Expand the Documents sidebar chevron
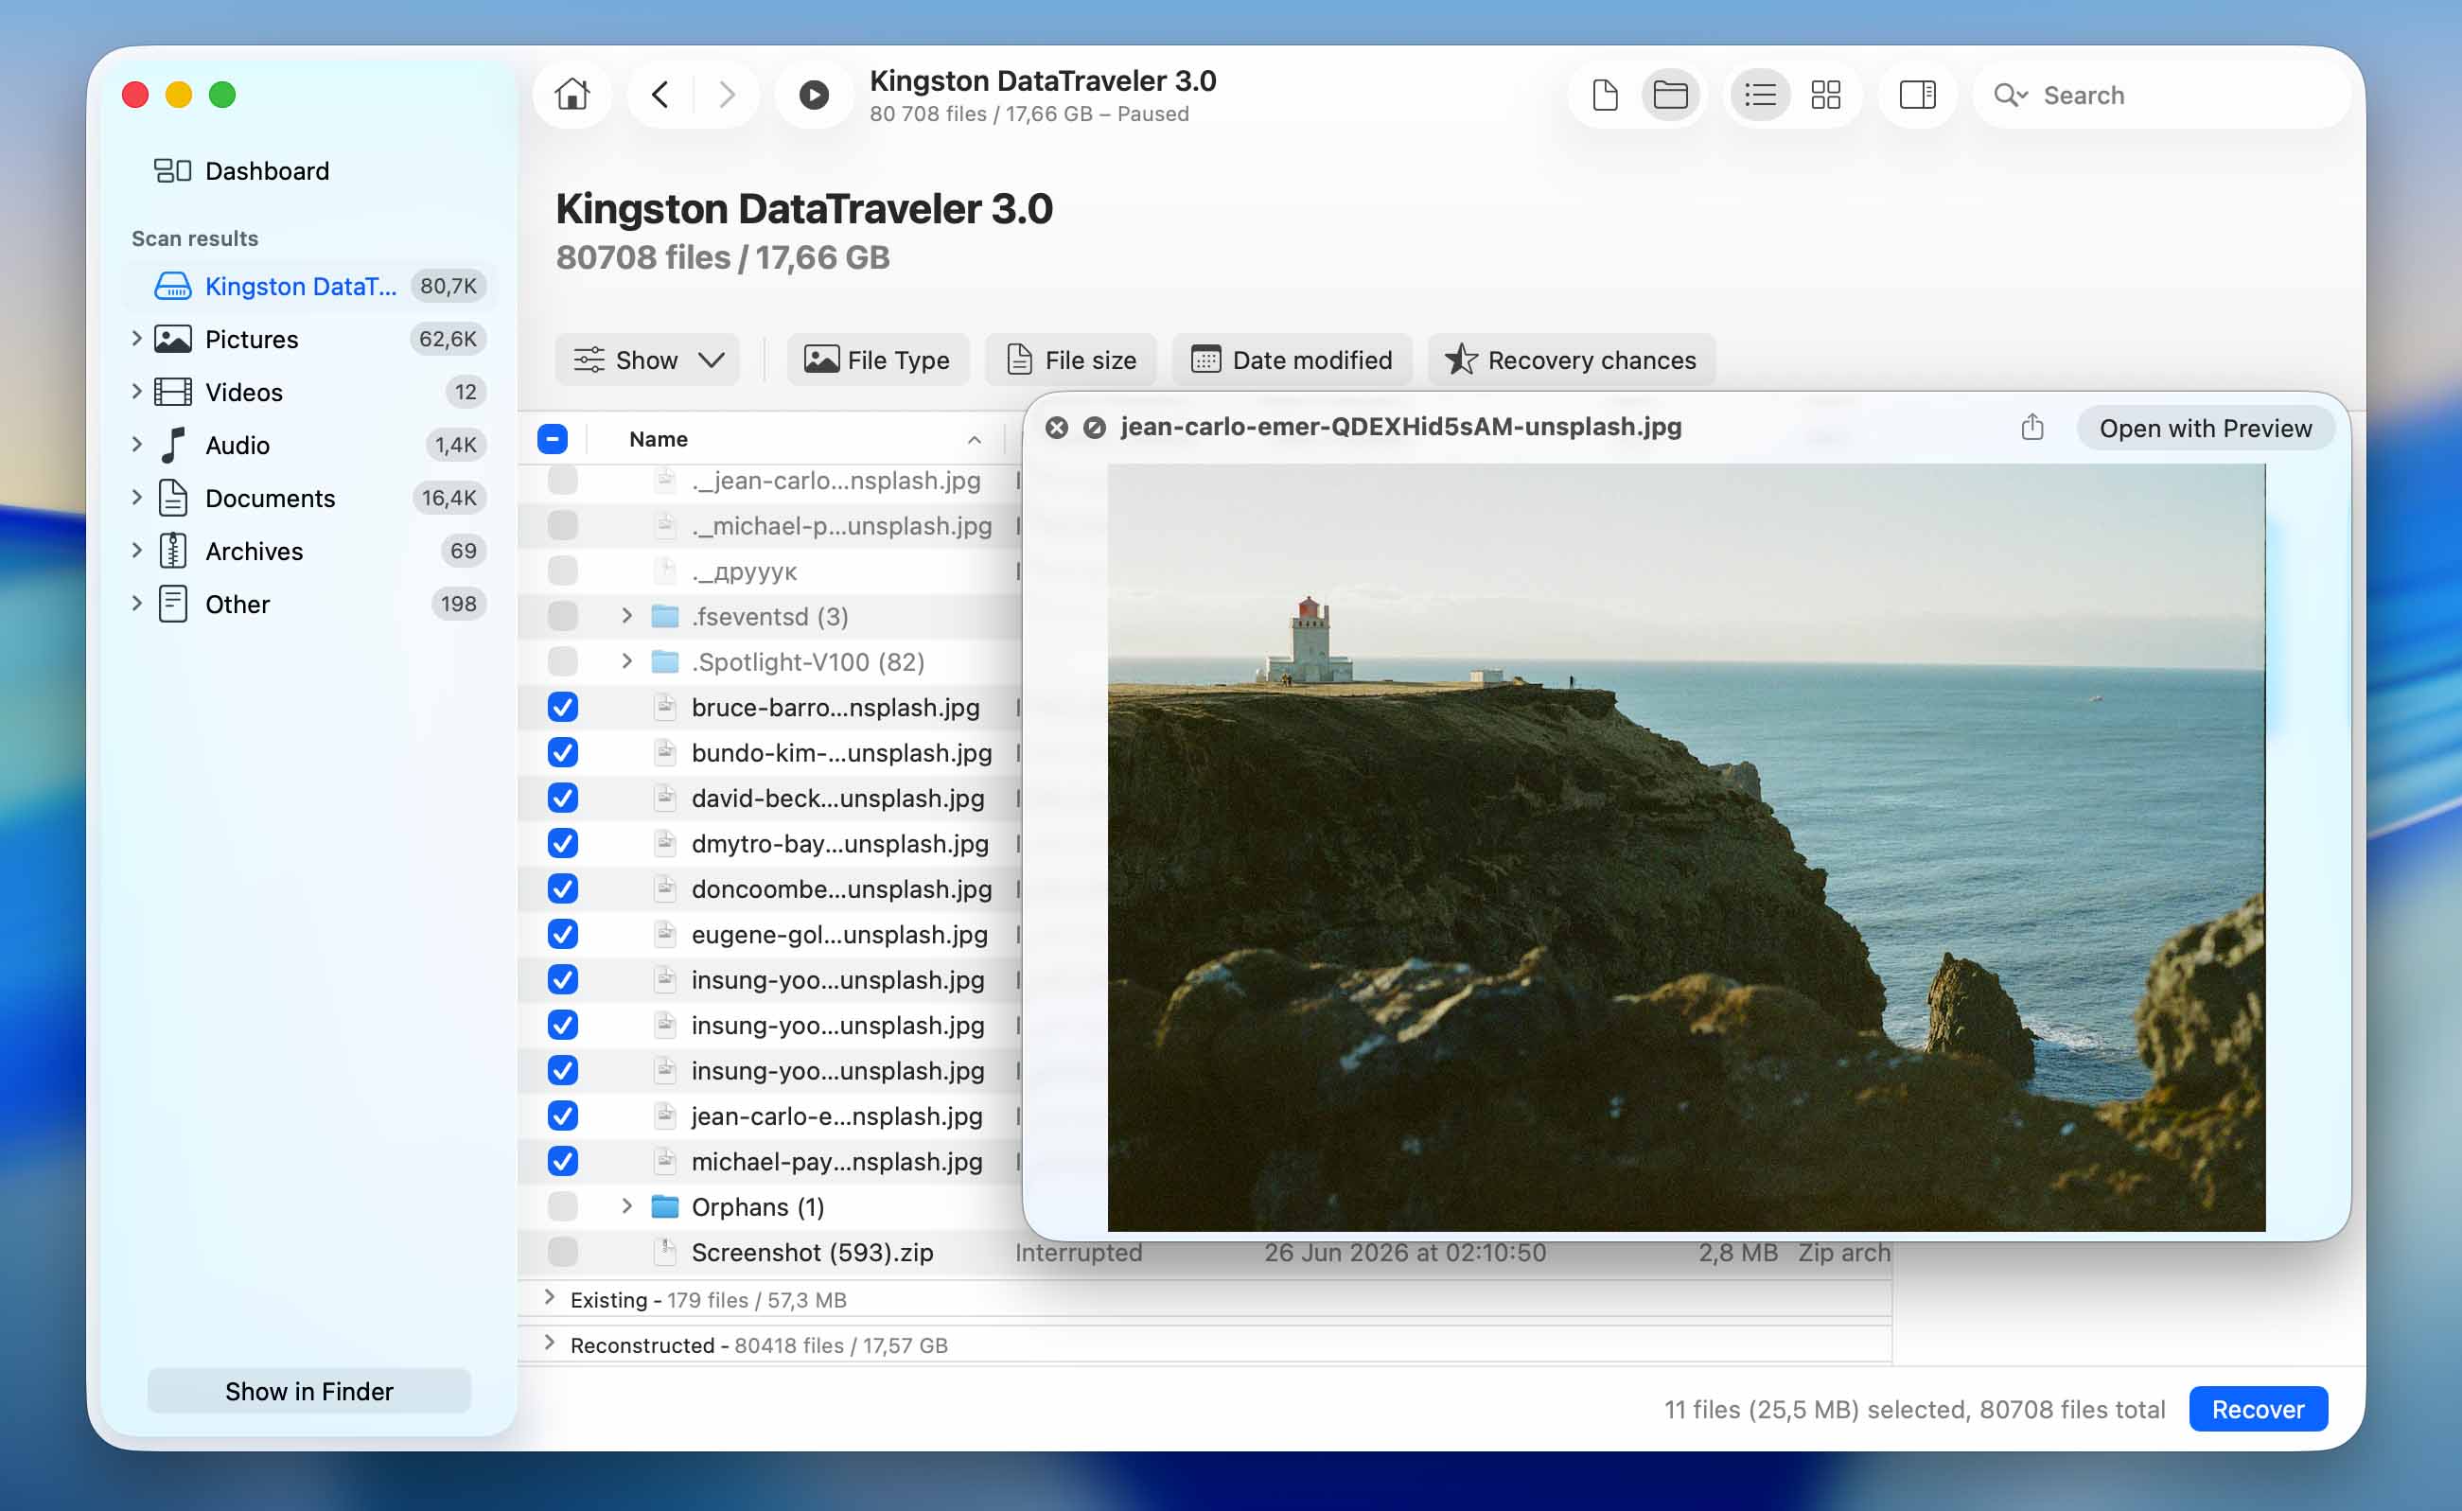 (x=137, y=498)
